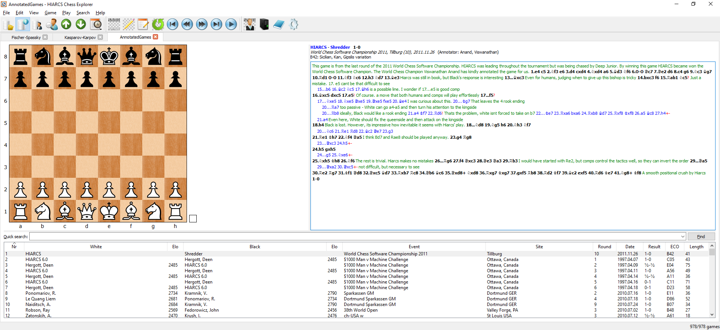This screenshot has height=330, width=720.
Task: Click the play against opponent icon
Action: pyautogui.click(x=250, y=25)
